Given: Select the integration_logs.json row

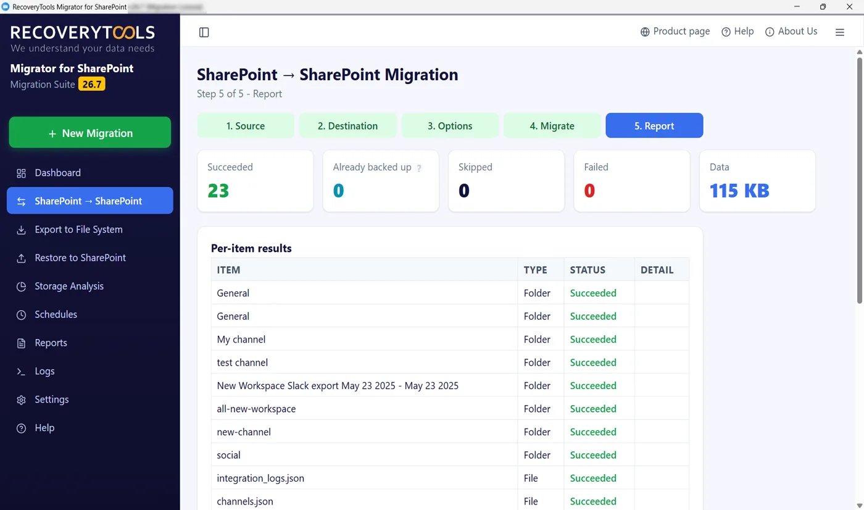Looking at the screenshot, I should (x=450, y=478).
